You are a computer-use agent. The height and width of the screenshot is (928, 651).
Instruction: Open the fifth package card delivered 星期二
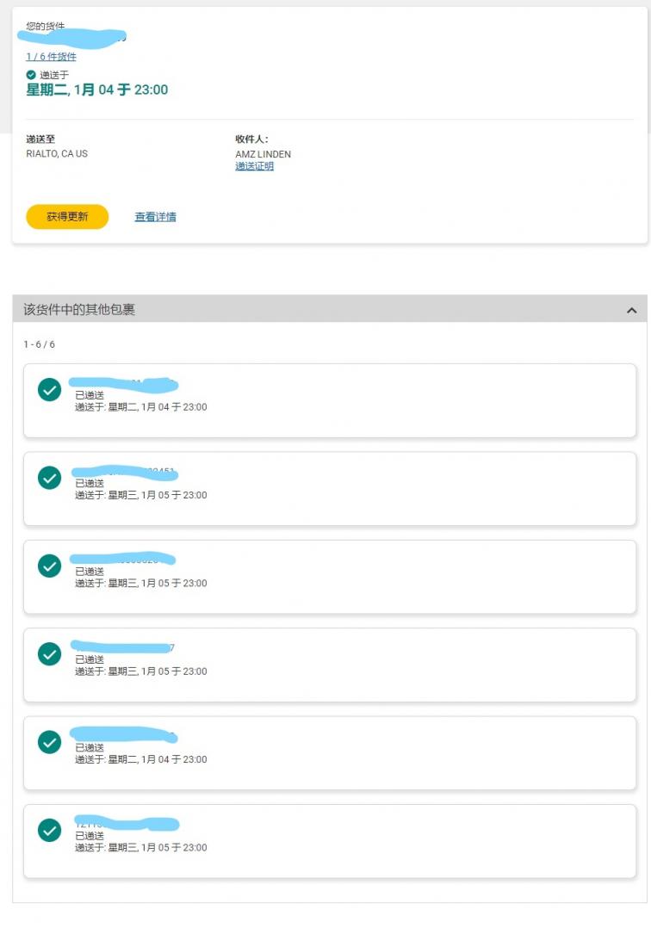point(330,753)
